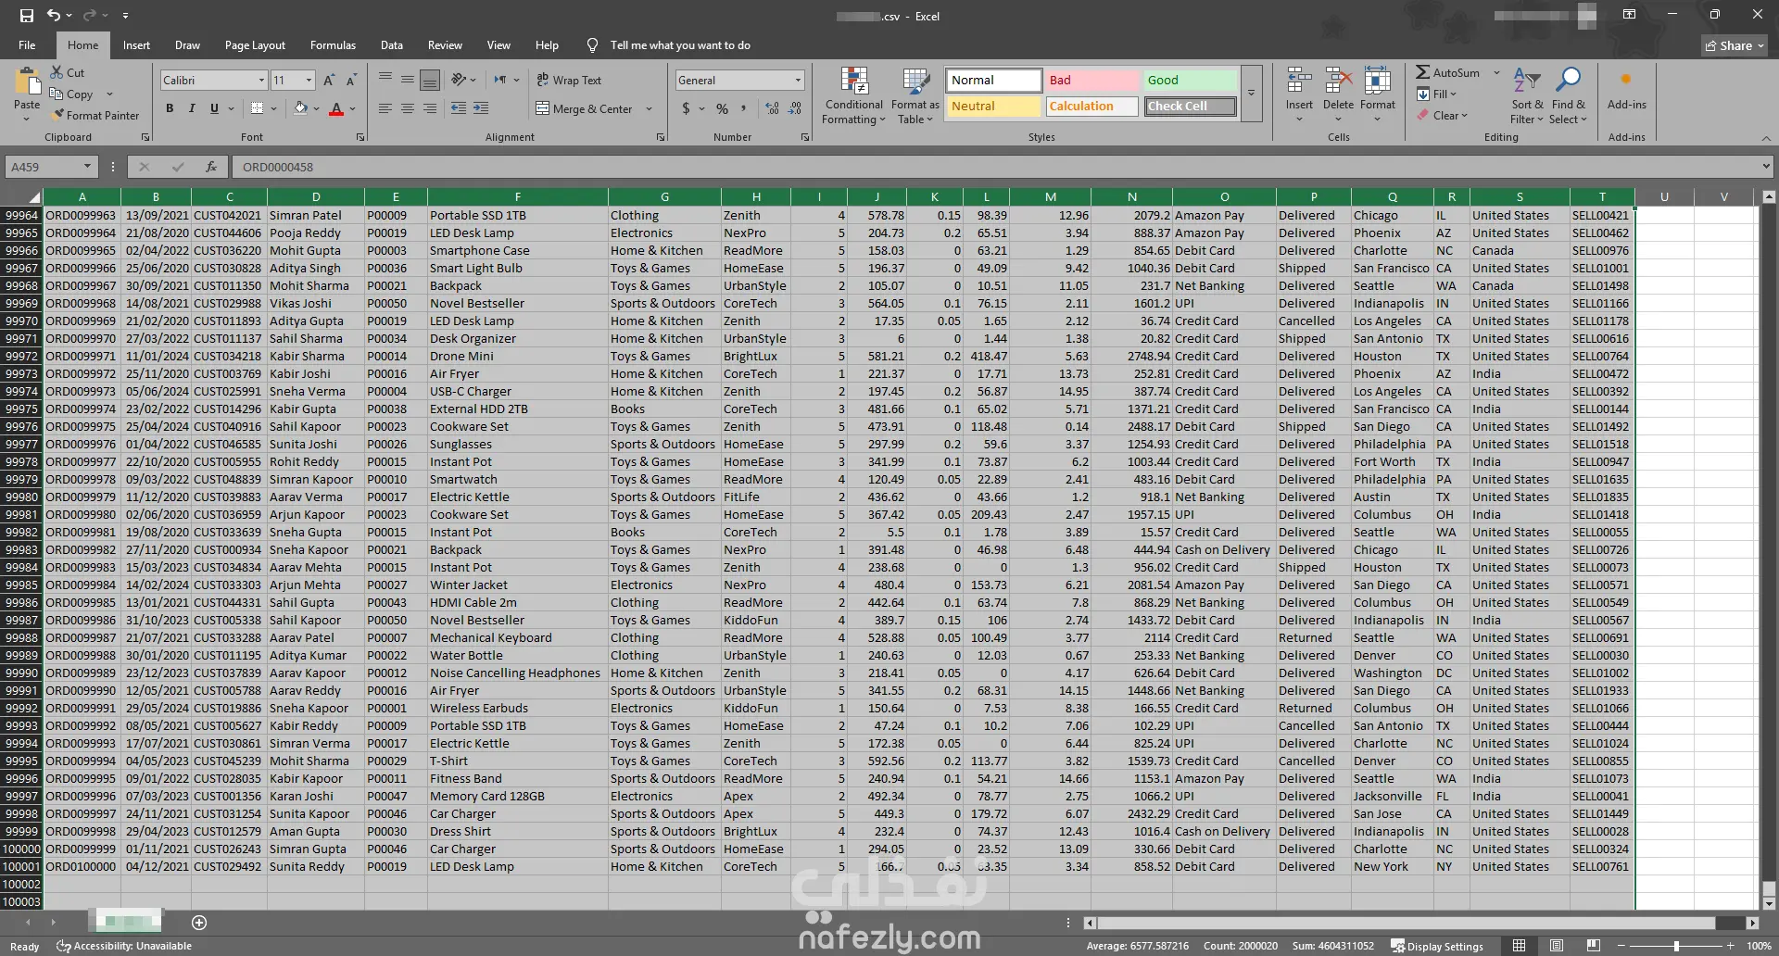1779x956 pixels.
Task: Switch to the Review tab
Action: point(445,45)
